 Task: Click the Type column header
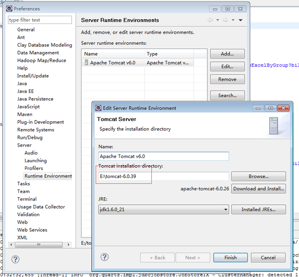click(x=169, y=54)
